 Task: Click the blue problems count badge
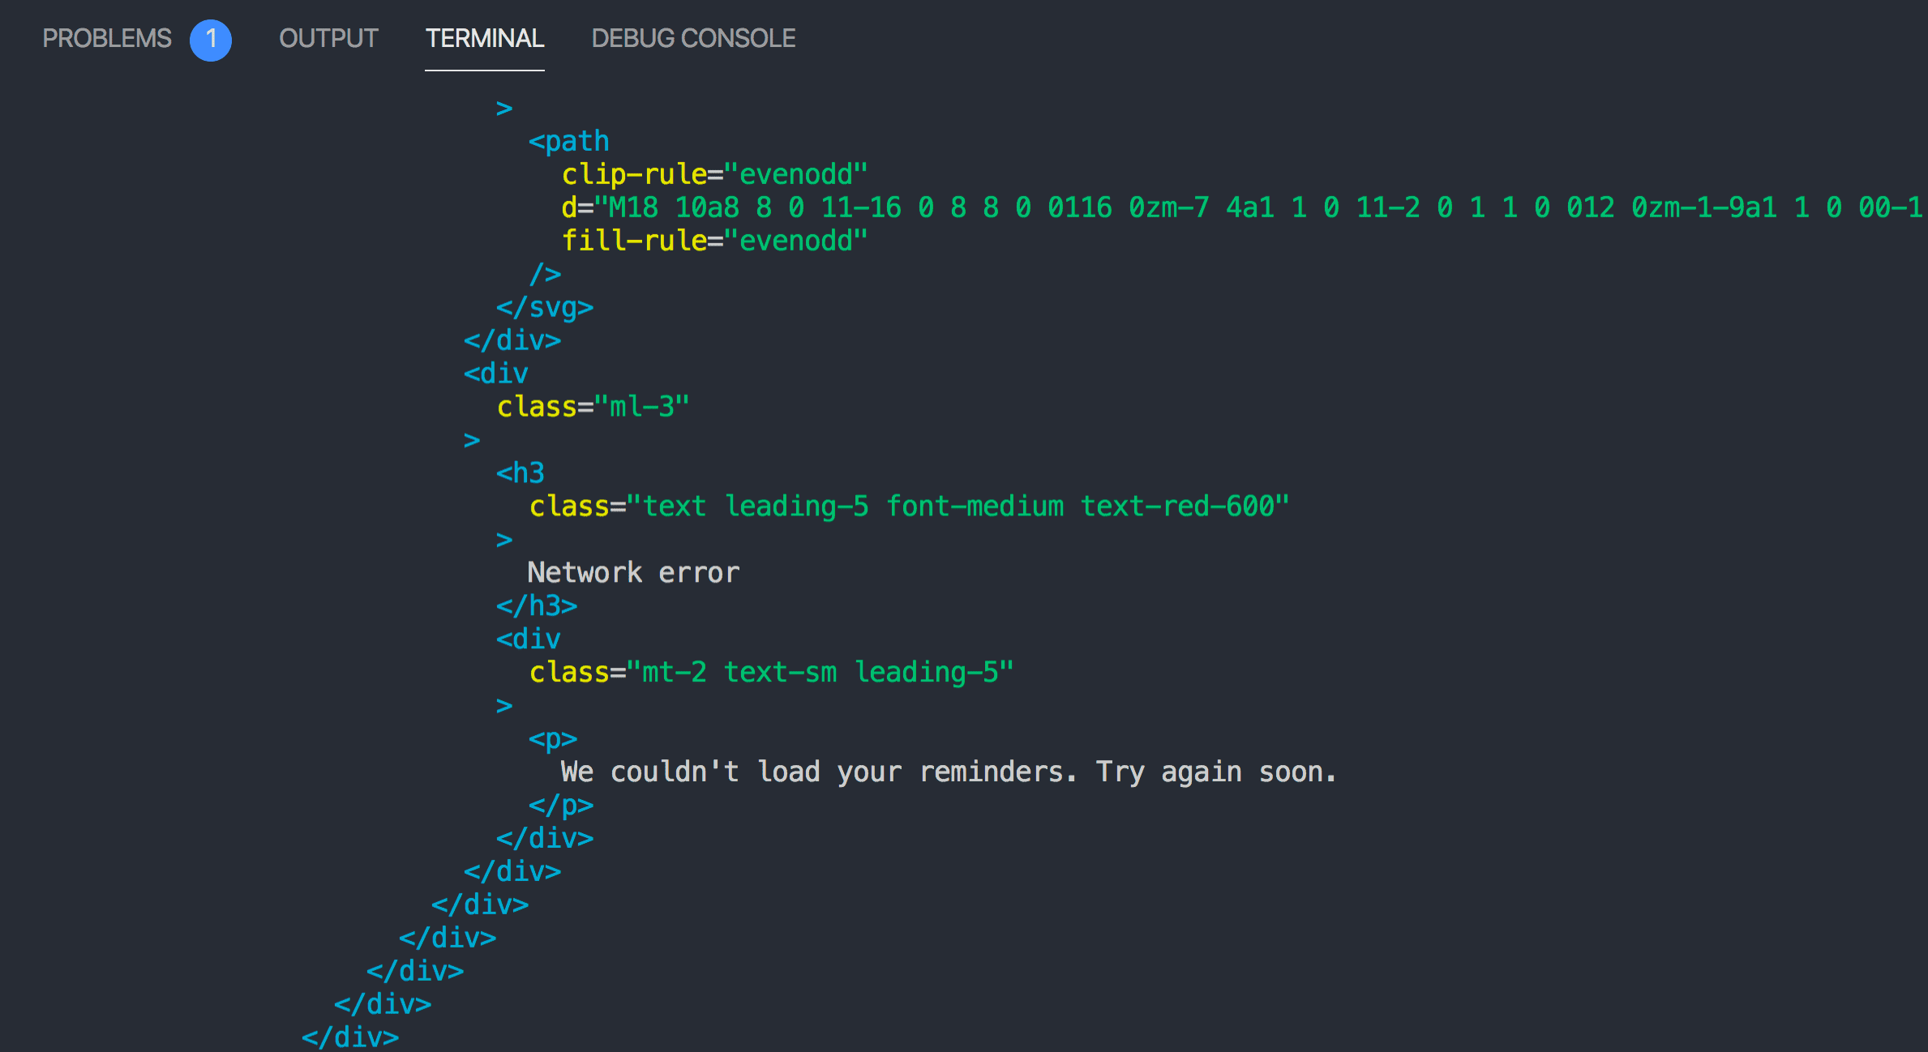(211, 40)
